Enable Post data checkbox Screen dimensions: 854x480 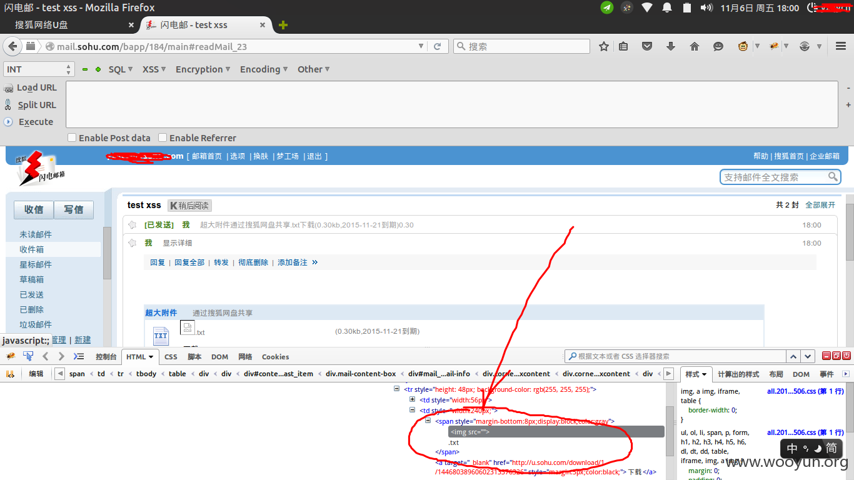pos(72,137)
